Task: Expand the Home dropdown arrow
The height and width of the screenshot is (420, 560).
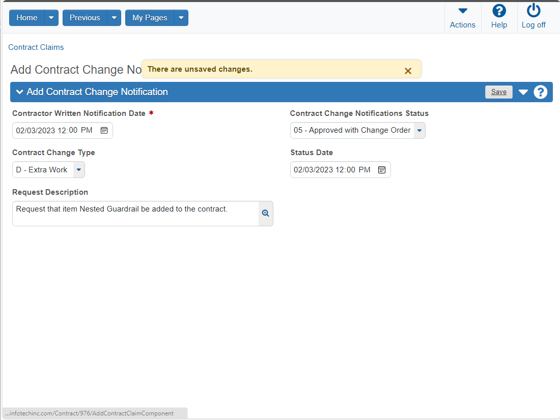Action: (x=51, y=18)
